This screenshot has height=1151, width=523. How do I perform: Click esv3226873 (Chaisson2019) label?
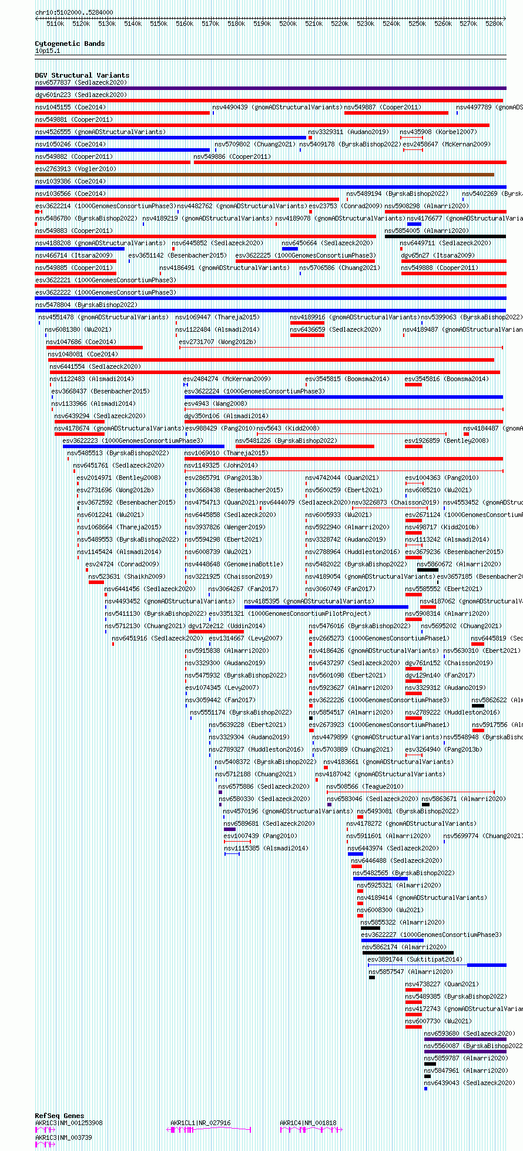pyautogui.click(x=395, y=502)
